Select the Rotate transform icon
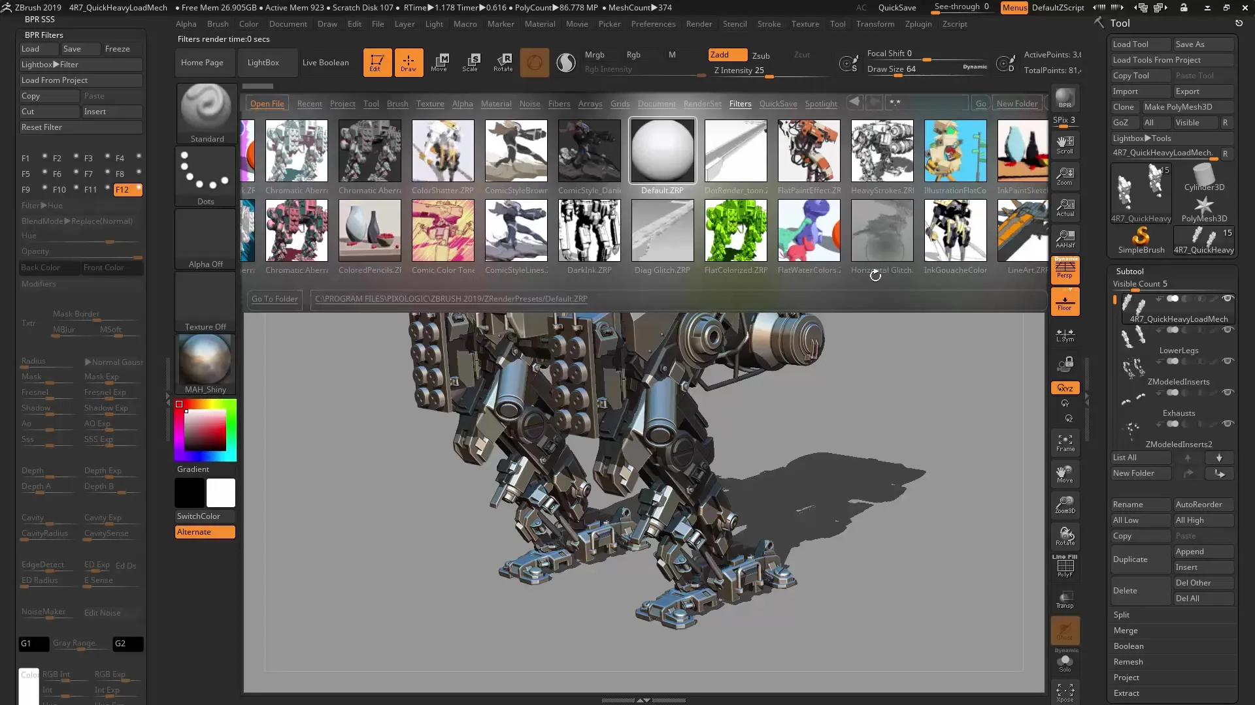 503,63
